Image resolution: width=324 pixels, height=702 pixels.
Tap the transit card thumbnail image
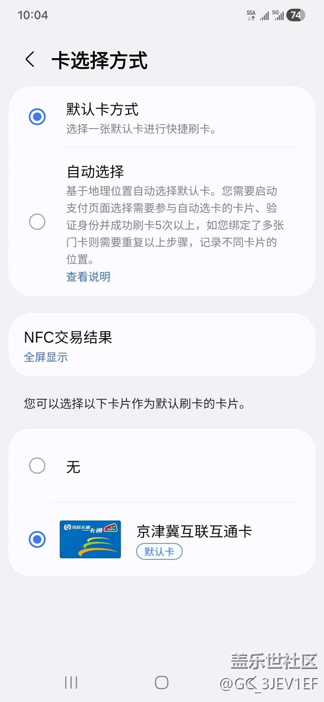click(x=90, y=539)
